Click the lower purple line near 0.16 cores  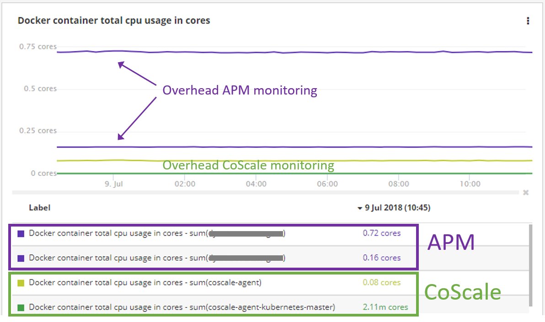(295, 147)
